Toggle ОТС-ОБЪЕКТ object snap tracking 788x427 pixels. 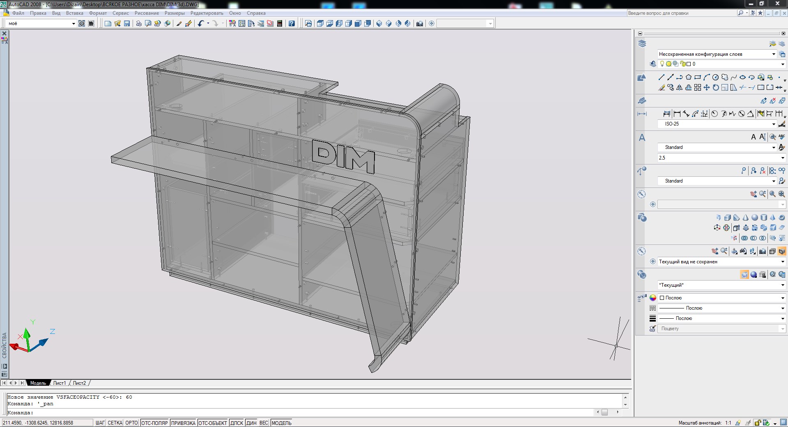(x=213, y=423)
